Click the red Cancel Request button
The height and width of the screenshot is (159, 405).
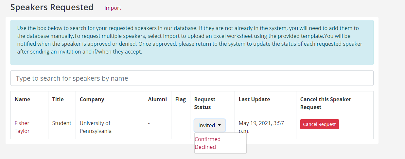pos(319,124)
